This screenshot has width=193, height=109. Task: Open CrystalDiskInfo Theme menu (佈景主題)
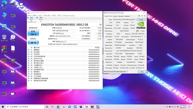pyautogui.click(x=47, y=16)
